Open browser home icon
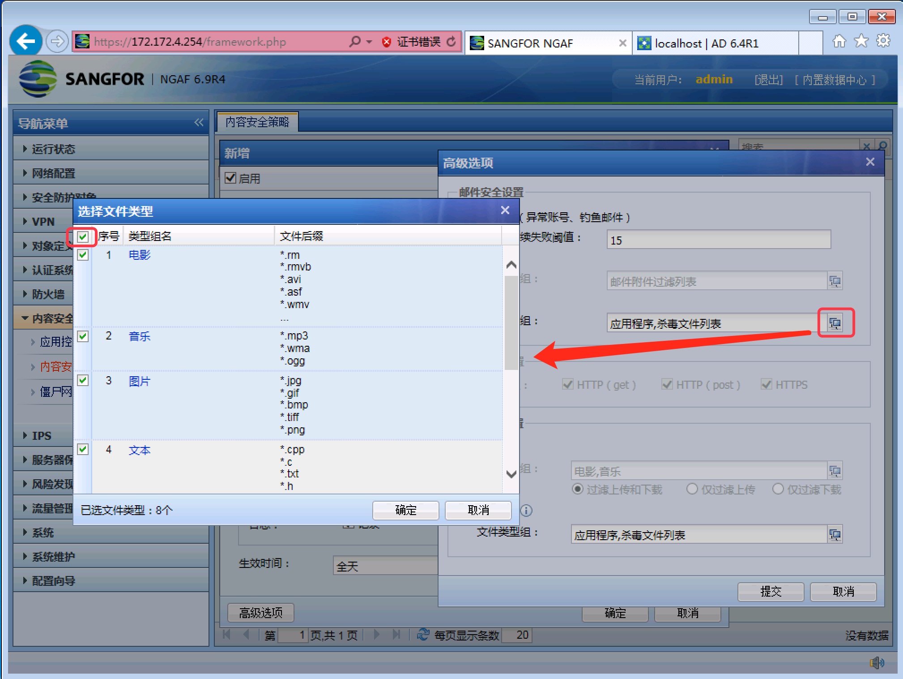The image size is (903, 679). [839, 42]
